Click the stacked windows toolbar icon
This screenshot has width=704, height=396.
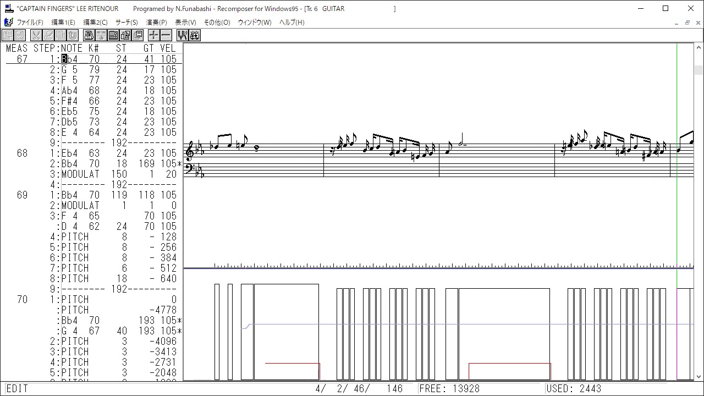(x=137, y=35)
